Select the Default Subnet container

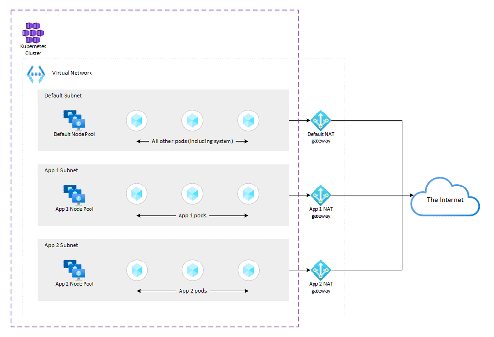(61, 95)
